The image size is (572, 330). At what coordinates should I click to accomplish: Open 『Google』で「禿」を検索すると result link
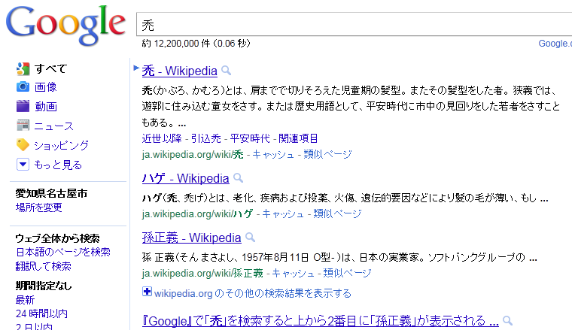[x=321, y=321]
